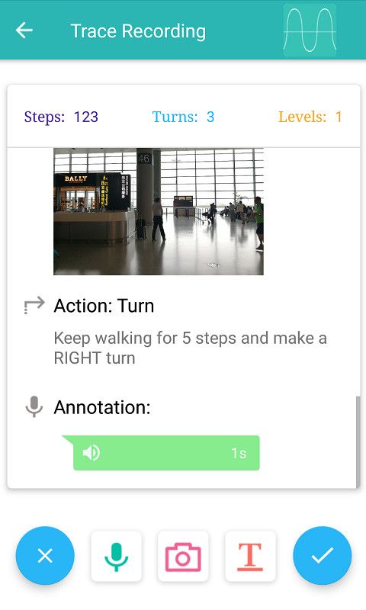Tap the Action: Turn heading
The image size is (366, 610).
104,306
